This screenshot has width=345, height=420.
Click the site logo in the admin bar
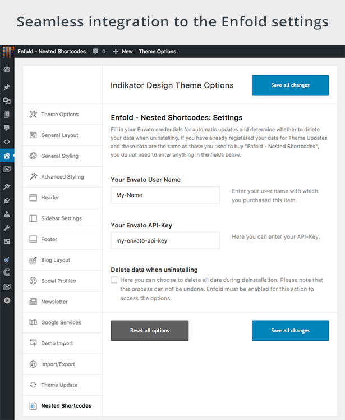tap(8, 52)
